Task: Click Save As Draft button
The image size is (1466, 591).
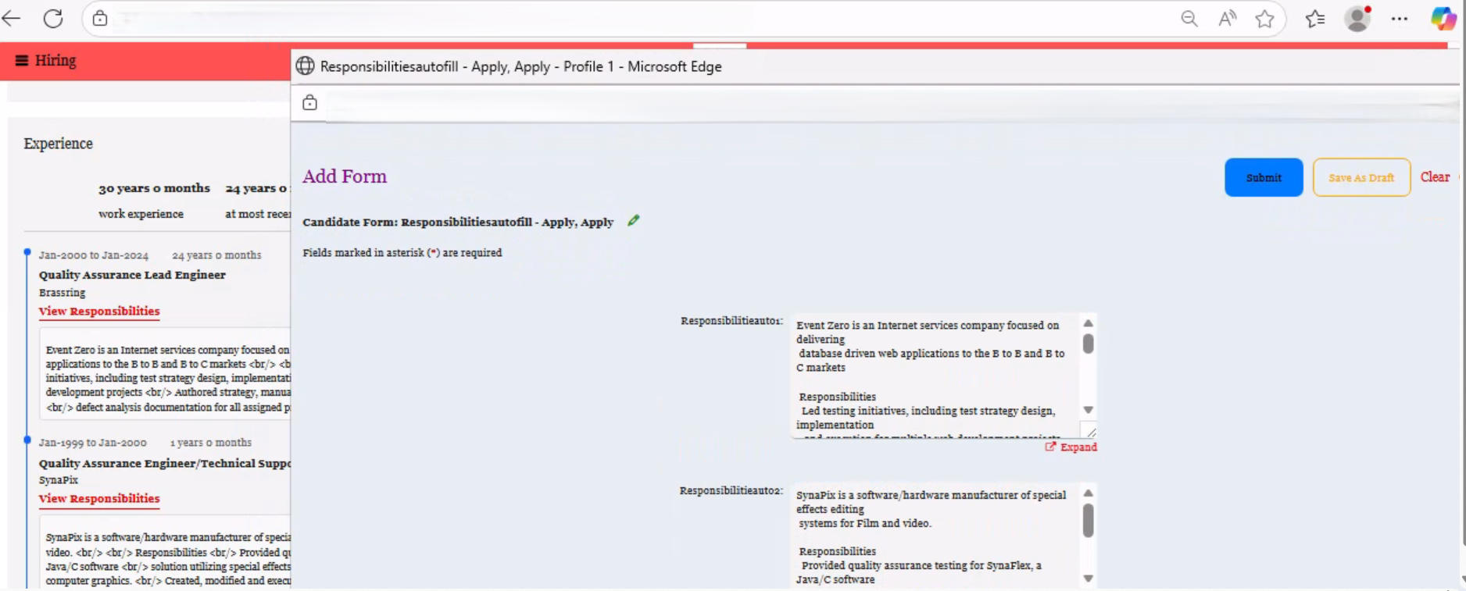Action: click(1361, 178)
